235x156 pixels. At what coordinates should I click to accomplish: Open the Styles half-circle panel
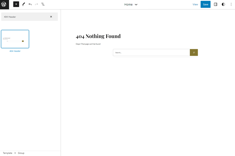(223, 5)
